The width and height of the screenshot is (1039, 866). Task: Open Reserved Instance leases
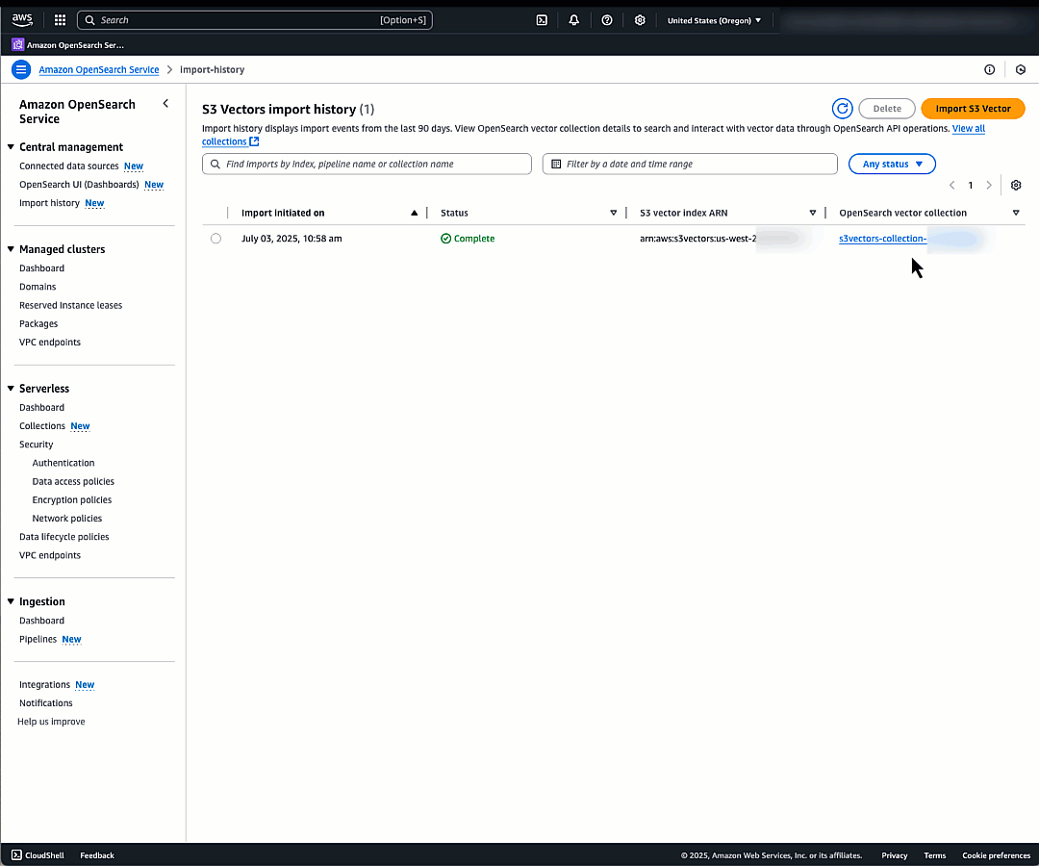tap(71, 305)
